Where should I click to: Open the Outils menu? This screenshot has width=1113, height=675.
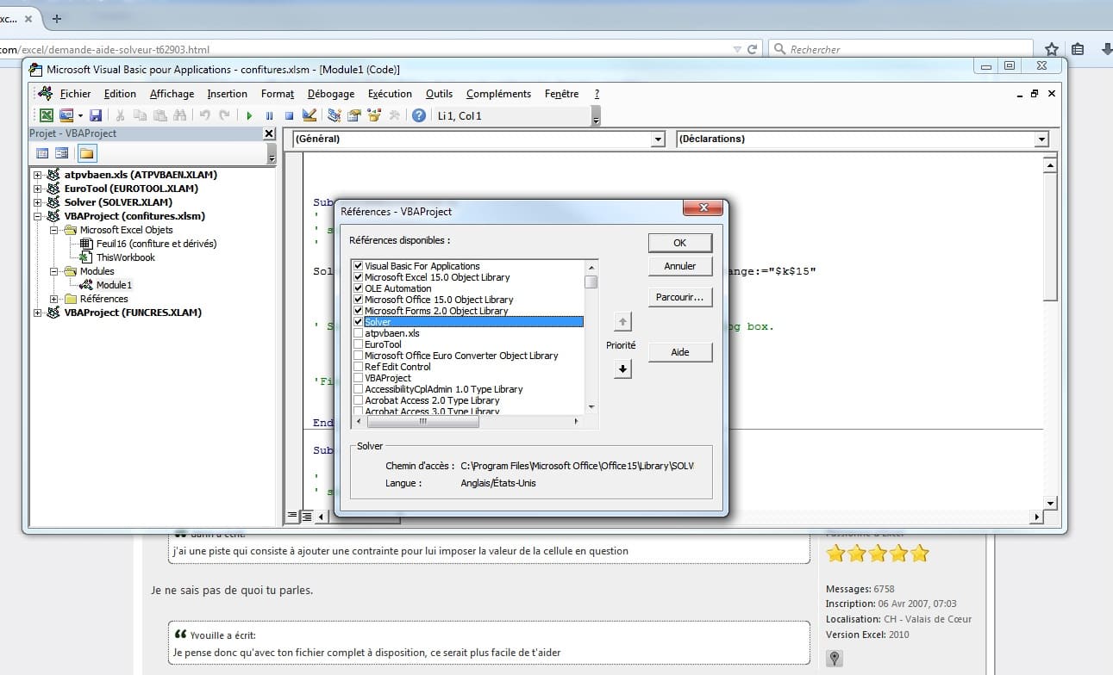click(x=439, y=94)
